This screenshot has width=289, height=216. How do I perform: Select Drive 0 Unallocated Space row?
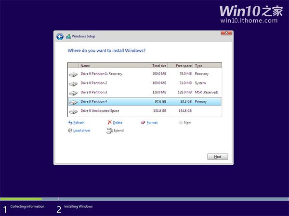pyautogui.click(x=144, y=111)
